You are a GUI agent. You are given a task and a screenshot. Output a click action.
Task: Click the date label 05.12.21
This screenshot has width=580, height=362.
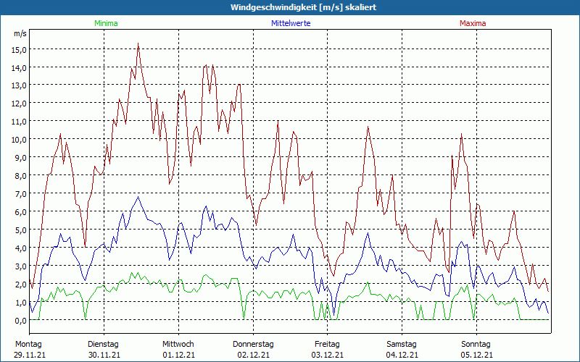(476, 355)
